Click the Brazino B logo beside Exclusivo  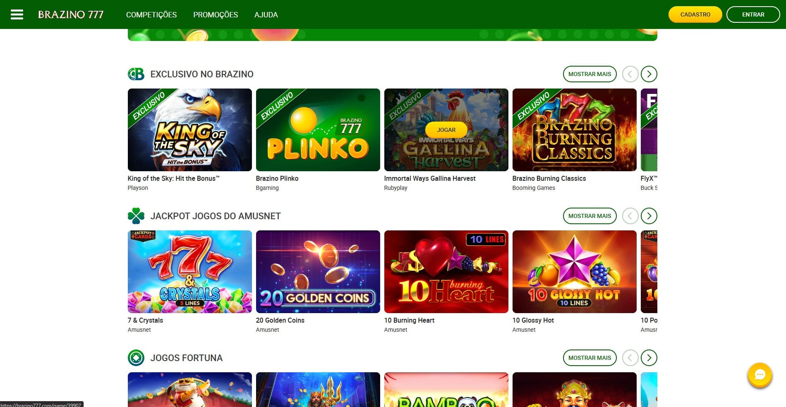coord(136,74)
